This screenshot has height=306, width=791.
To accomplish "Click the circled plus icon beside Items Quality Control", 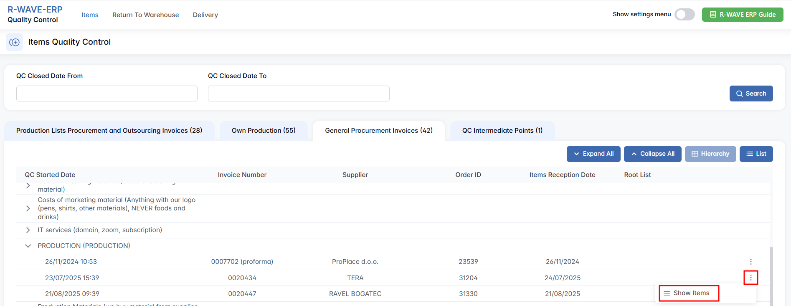I will click(x=15, y=42).
